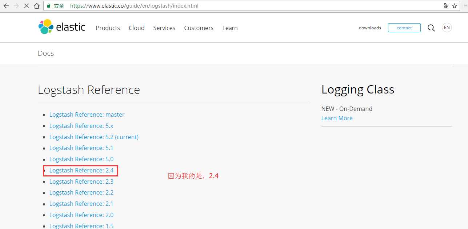
Task: Open Logstash Reference: 5.0
Action: point(81,159)
